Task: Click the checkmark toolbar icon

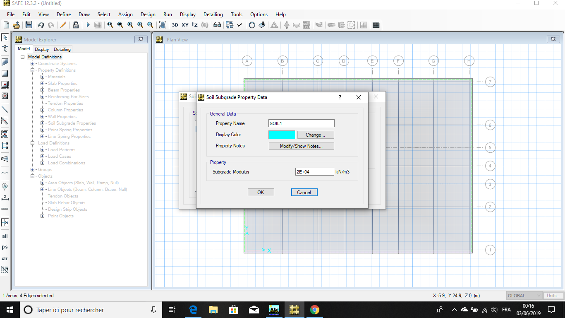Action: [x=239, y=25]
